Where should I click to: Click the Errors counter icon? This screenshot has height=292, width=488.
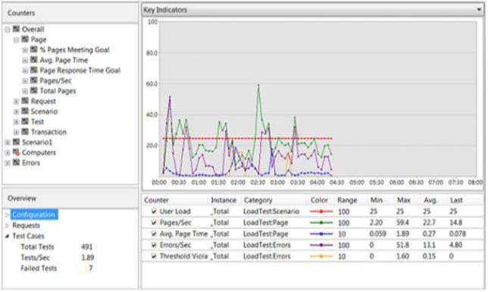(16, 162)
